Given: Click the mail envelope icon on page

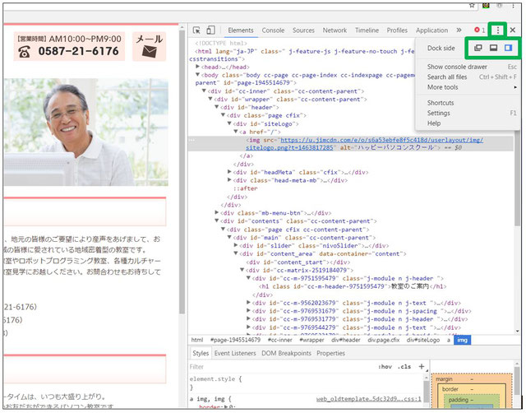Looking at the screenshot, I should tap(149, 51).
